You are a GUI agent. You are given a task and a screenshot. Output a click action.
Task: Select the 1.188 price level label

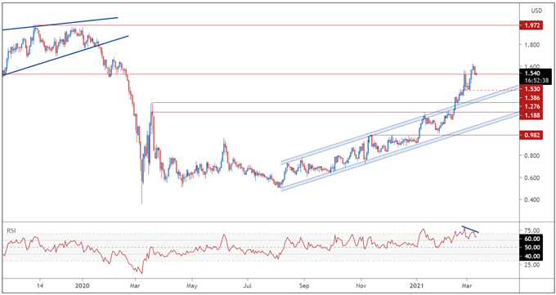pyautogui.click(x=531, y=115)
